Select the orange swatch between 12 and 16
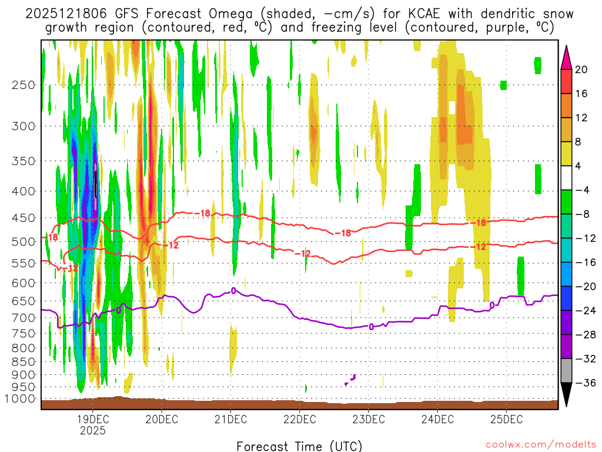 pyautogui.click(x=567, y=105)
